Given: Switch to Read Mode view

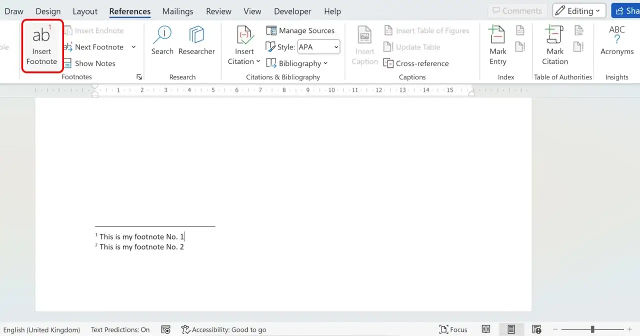Looking at the screenshot, I should 486,329.
